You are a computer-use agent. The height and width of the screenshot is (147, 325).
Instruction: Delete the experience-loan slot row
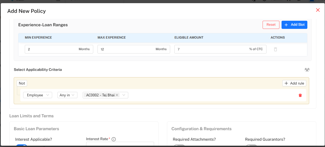pyautogui.click(x=275, y=49)
